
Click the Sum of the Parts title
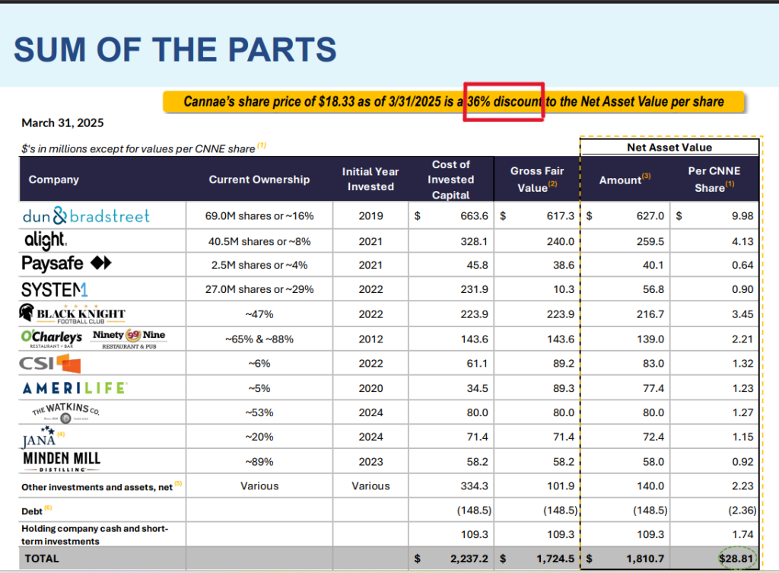(x=175, y=49)
